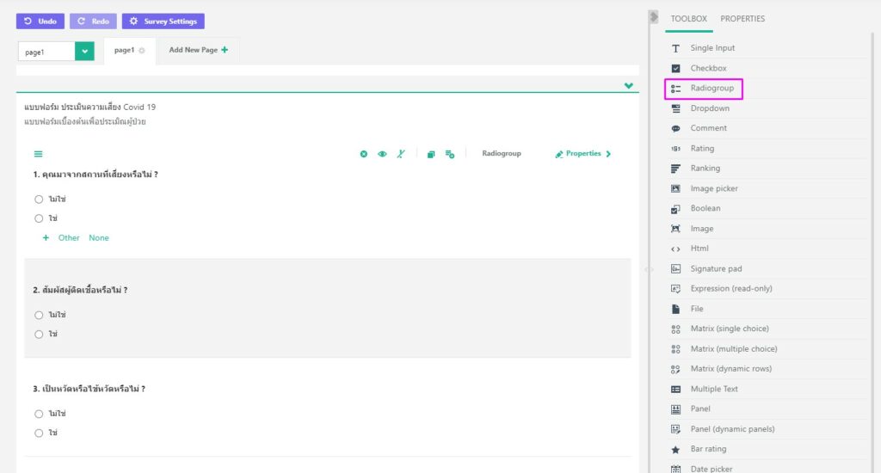Delete question 1 using the circled X icon
Image resolution: width=881 pixels, height=473 pixels.
point(364,154)
